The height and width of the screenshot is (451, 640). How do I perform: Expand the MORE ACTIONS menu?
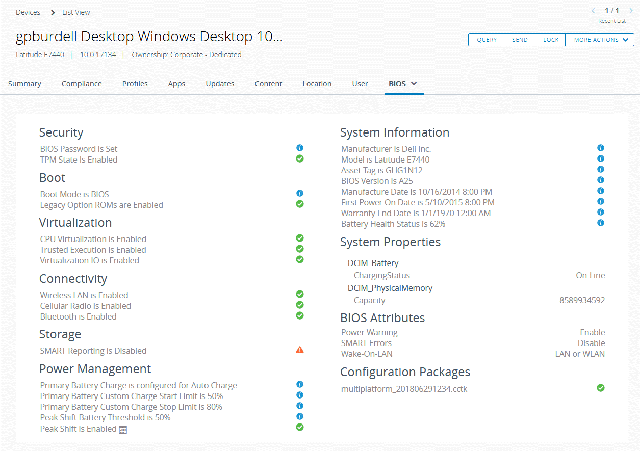point(600,39)
